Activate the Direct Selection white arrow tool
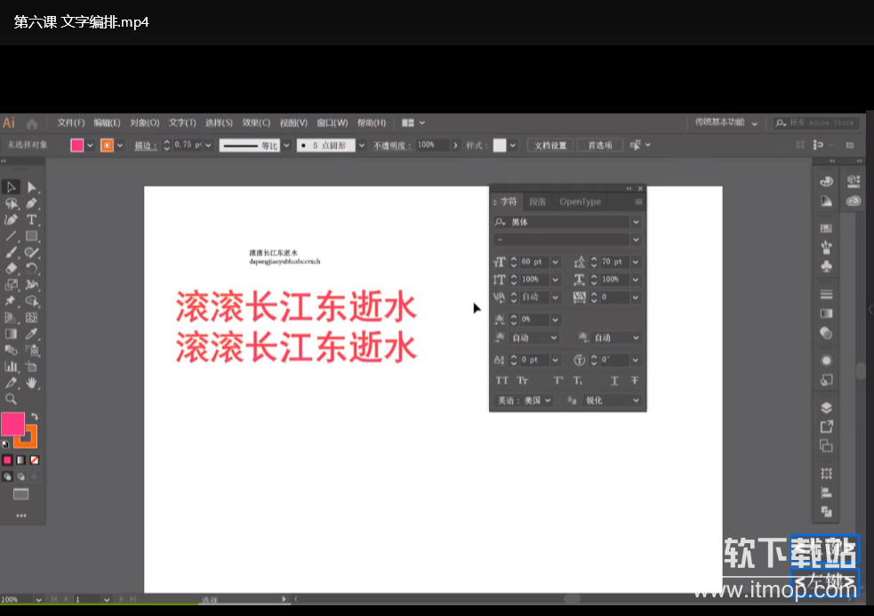Viewport: 874px width, 616px height. click(32, 187)
